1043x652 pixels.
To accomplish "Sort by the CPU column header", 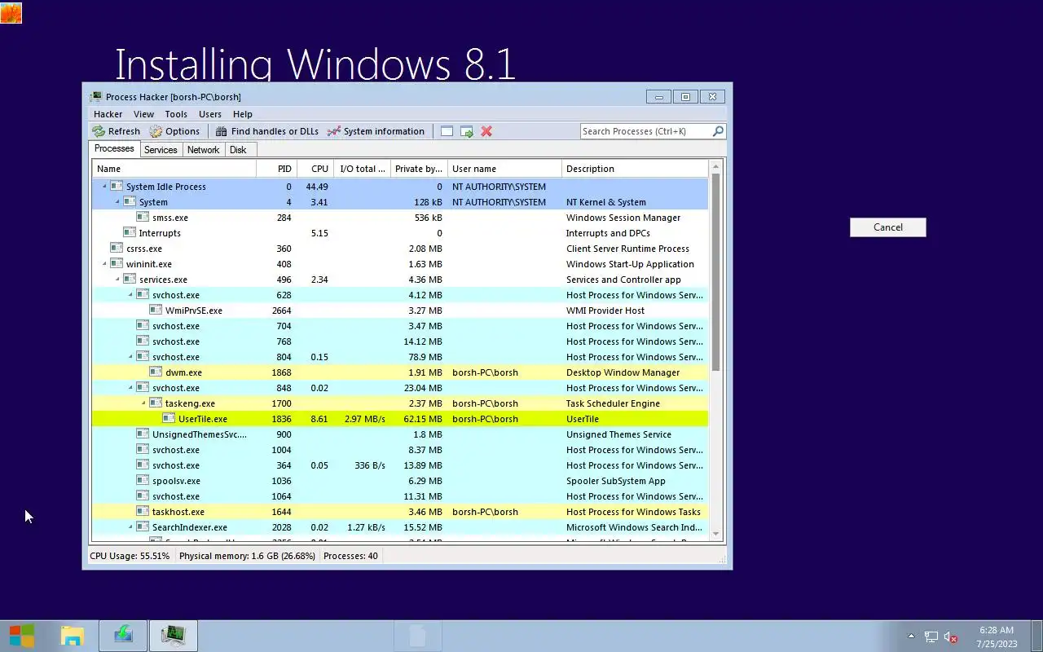I will [x=315, y=169].
